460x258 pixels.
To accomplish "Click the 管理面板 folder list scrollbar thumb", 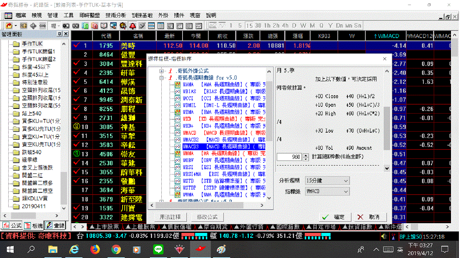I will tap(64, 188).
